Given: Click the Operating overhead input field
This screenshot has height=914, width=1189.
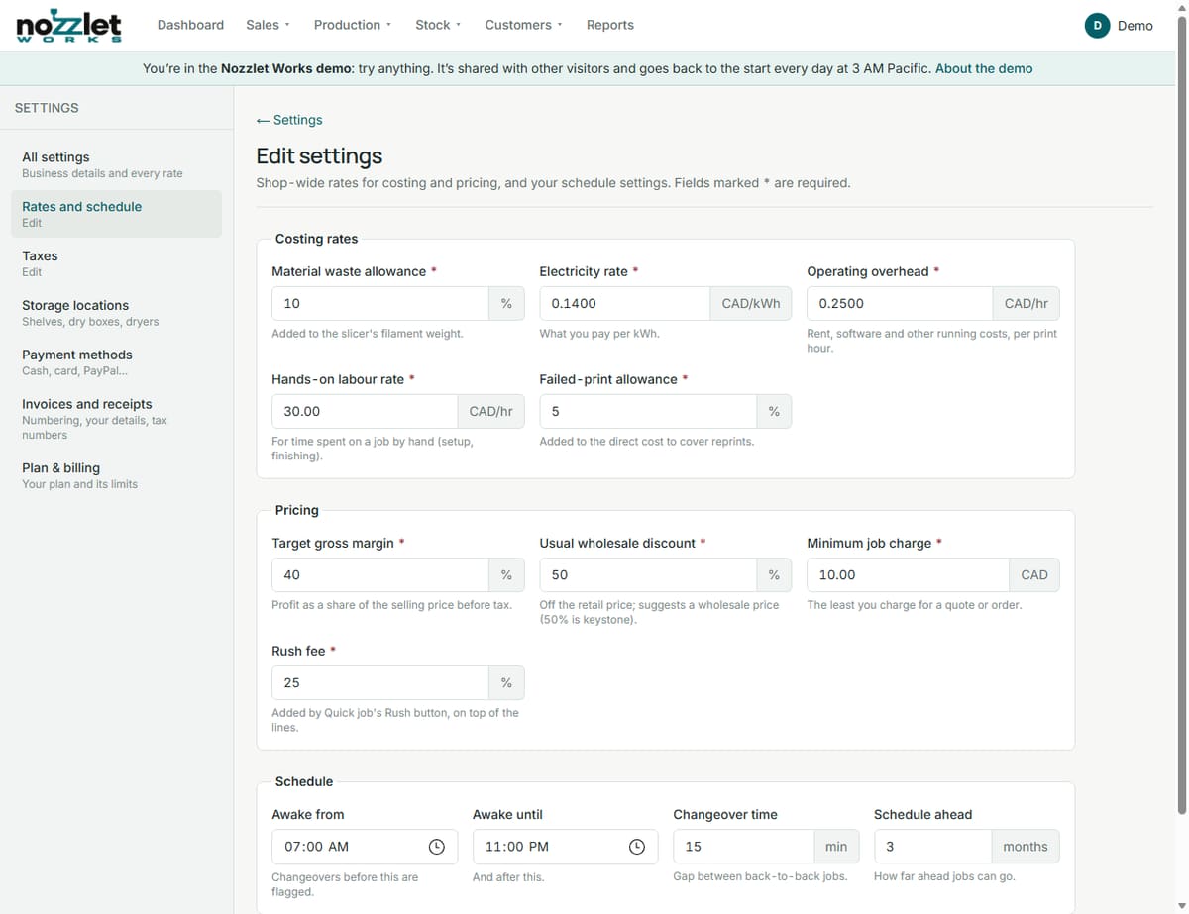Looking at the screenshot, I should (900, 303).
